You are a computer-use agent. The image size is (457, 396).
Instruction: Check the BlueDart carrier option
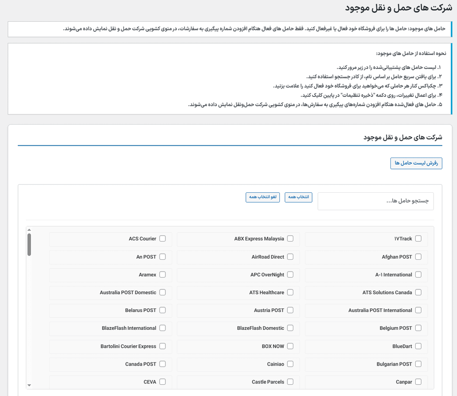coord(418,346)
